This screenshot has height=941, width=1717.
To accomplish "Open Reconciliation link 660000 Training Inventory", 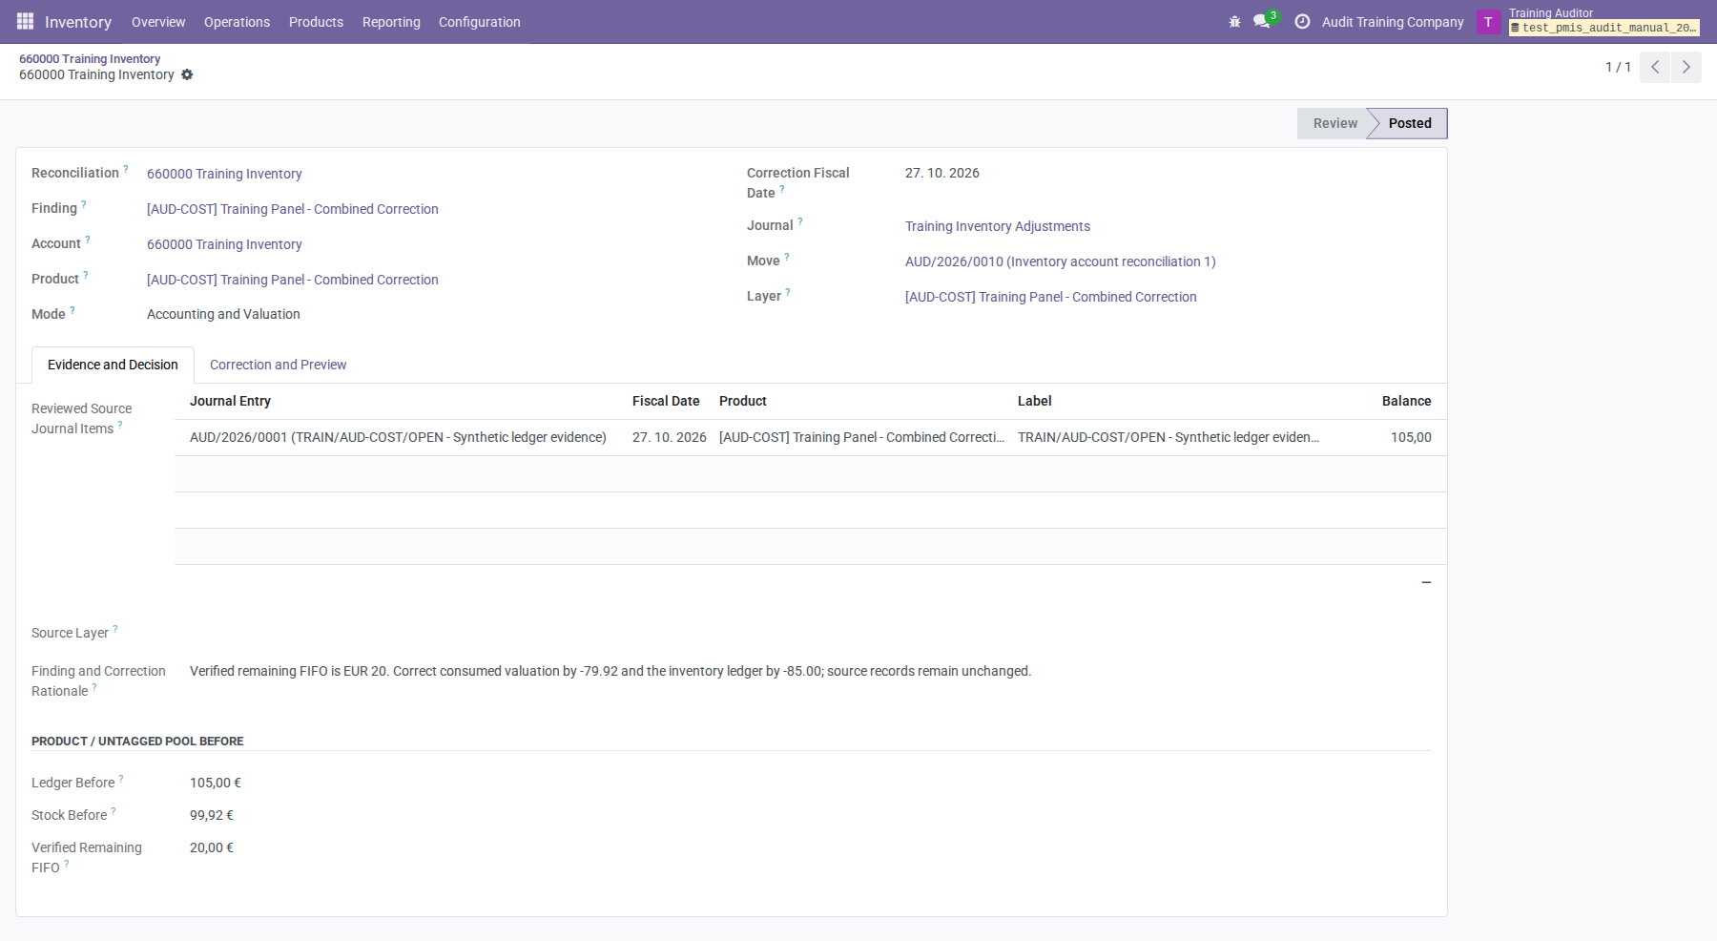I will pyautogui.click(x=224, y=174).
